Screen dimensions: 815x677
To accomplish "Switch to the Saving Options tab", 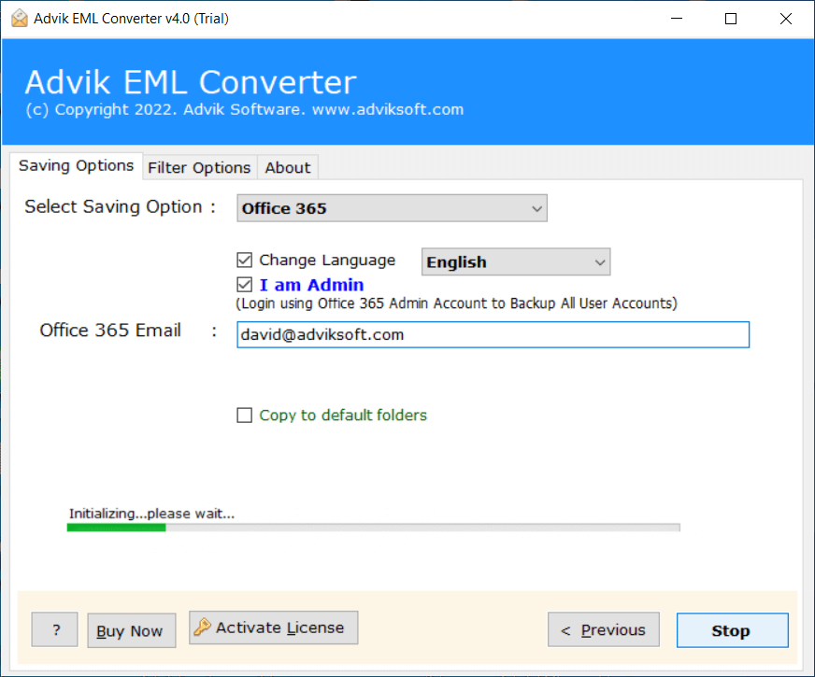I will 76,165.
